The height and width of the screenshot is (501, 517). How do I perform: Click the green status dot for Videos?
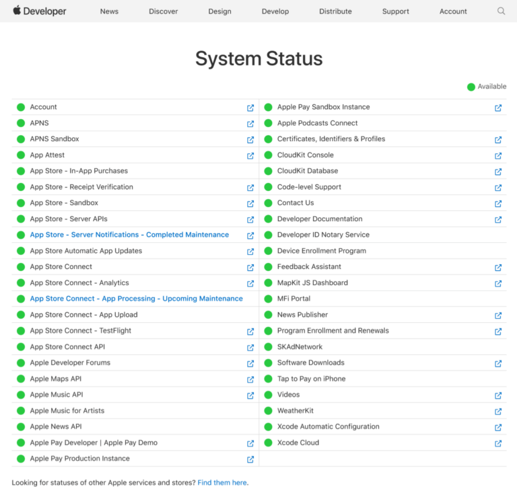point(268,395)
